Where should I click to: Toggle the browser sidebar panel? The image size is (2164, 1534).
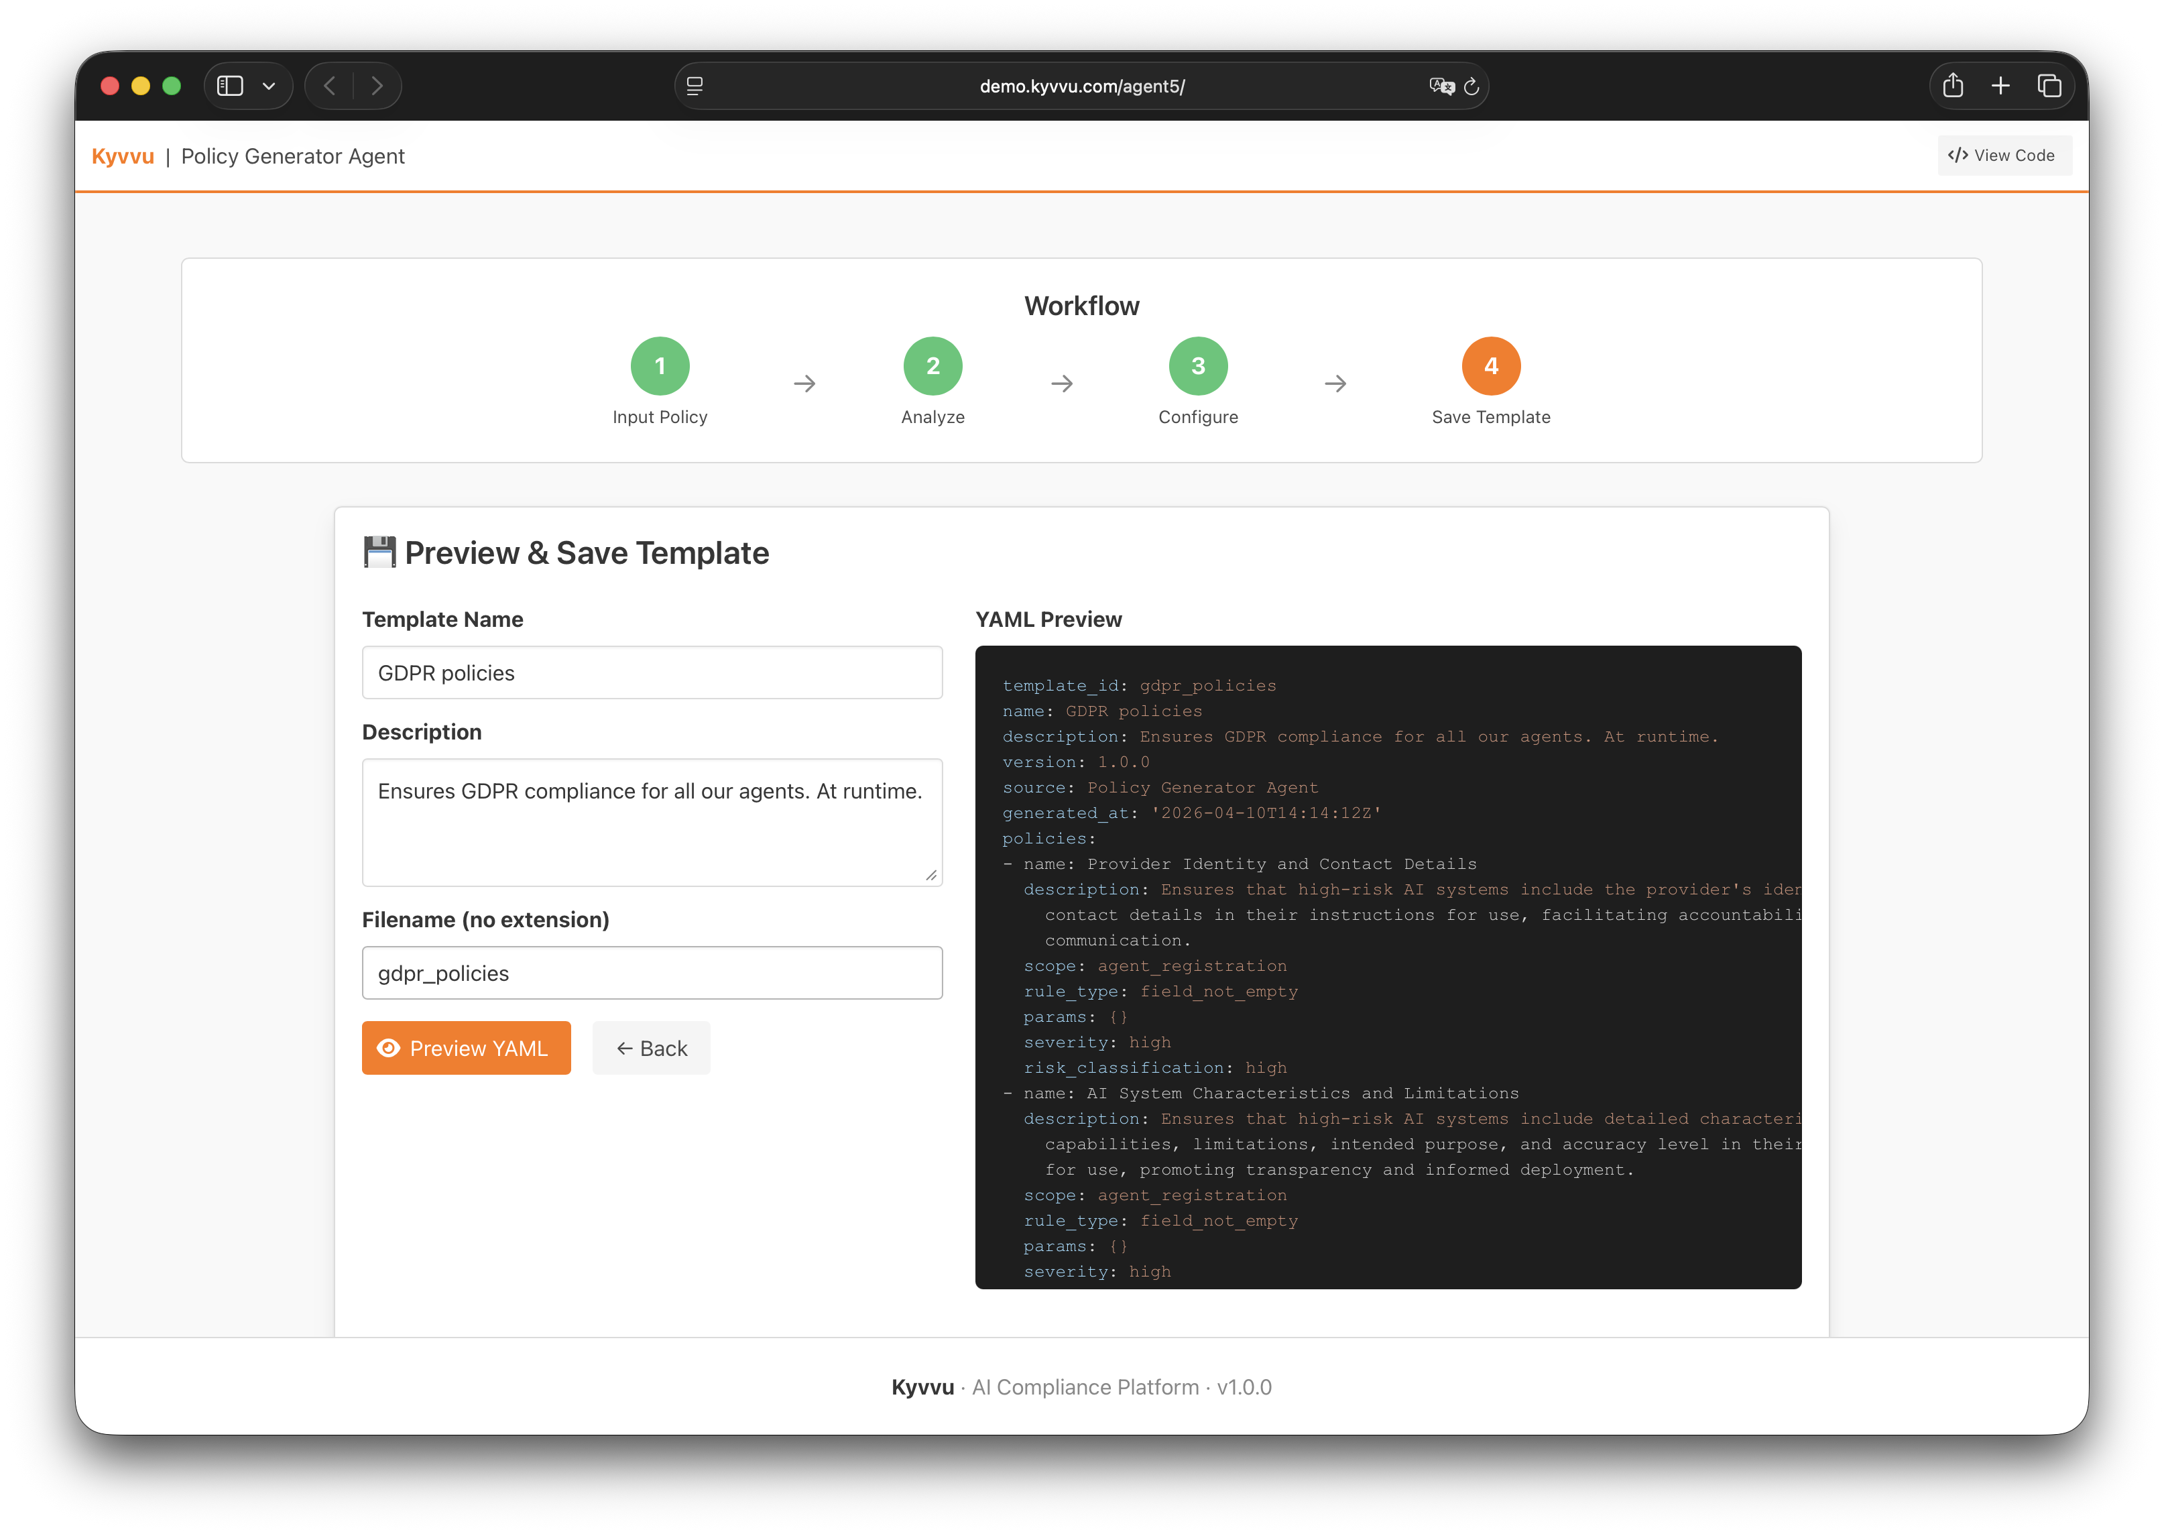(x=229, y=85)
